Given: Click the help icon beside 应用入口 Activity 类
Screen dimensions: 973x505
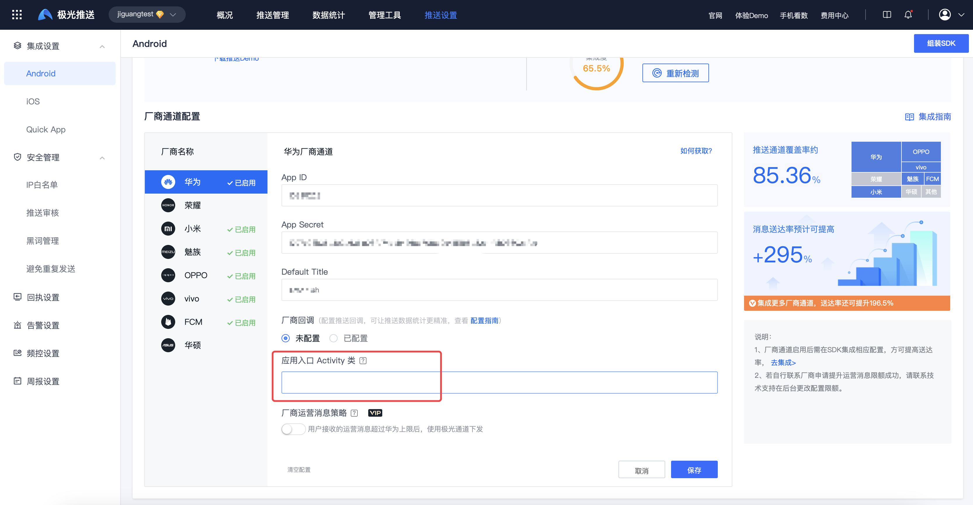Looking at the screenshot, I should tap(363, 361).
